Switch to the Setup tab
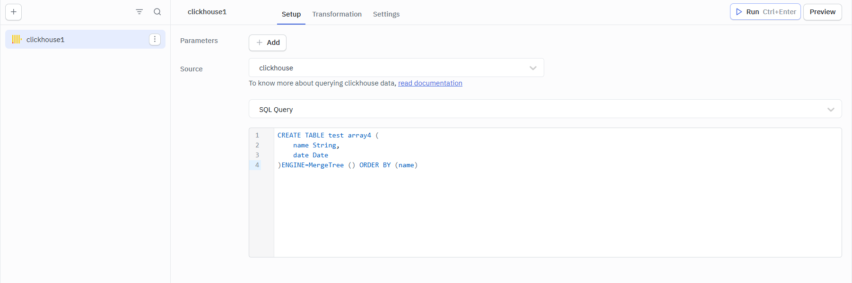Image resolution: width=852 pixels, height=283 pixels. (x=291, y=14)
